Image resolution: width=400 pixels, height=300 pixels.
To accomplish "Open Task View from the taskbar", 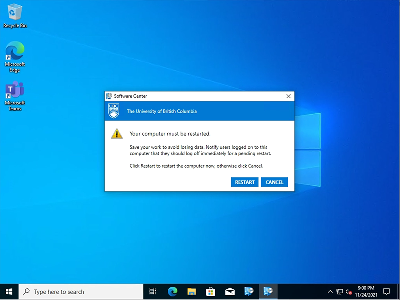I will tap(153, 292).
